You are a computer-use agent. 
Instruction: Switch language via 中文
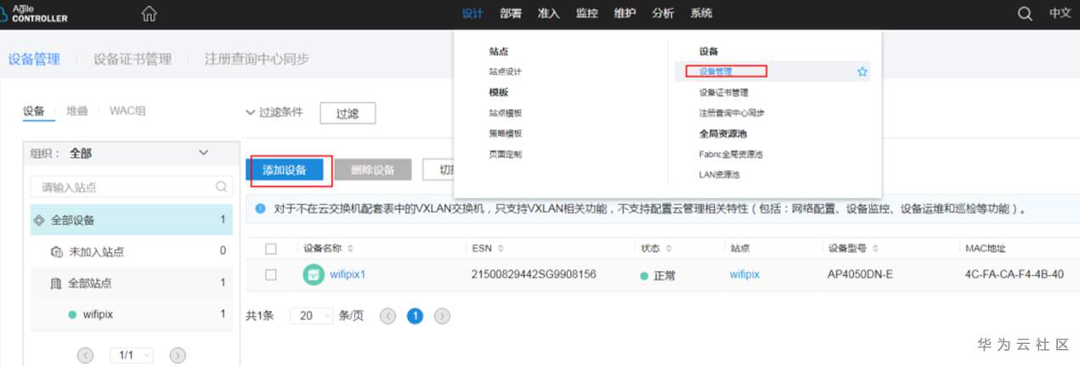coord(1060,14)
